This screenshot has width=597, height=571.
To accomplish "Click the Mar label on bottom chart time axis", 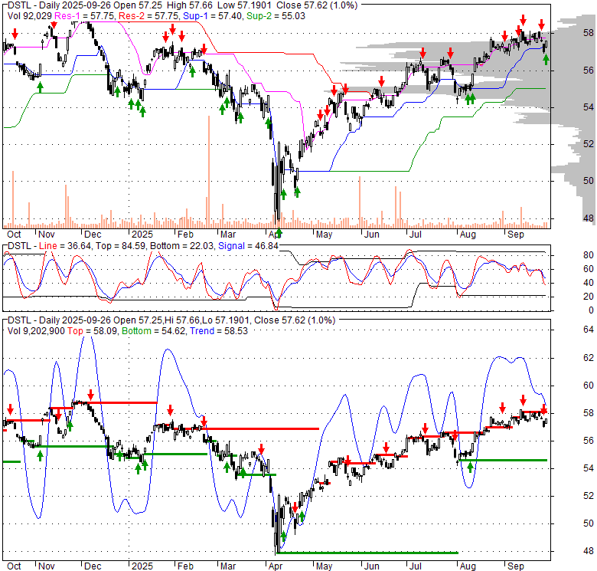I will click(x=228, y=566).
